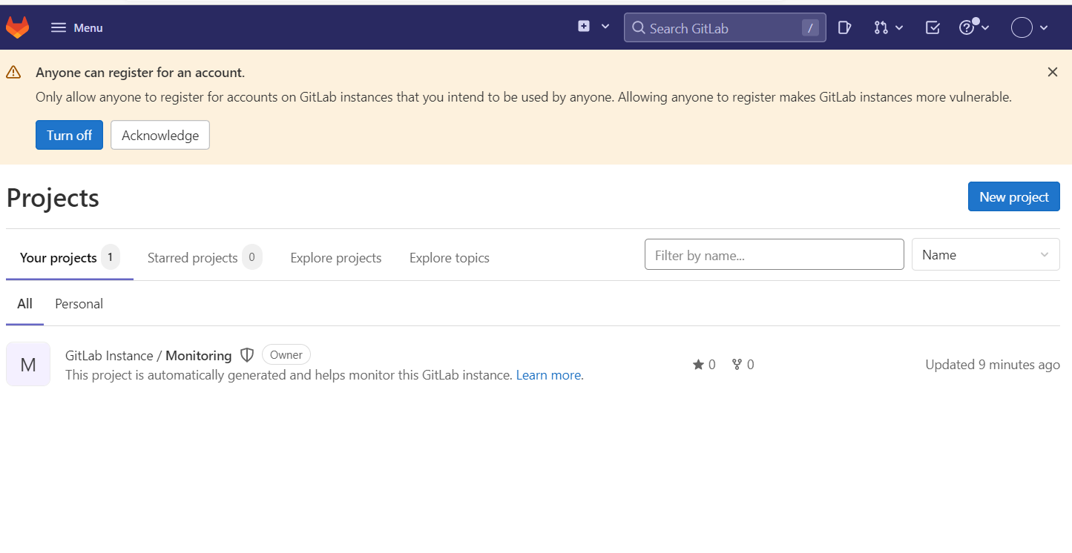Screen dimensions: 1072x553
Task: Click the GitLab fox logo
Action: coord(17,27)
